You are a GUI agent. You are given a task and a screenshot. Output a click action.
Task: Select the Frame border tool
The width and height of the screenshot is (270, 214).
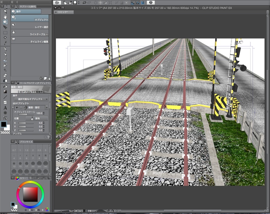pyautogui.click(x=5, y=102)
